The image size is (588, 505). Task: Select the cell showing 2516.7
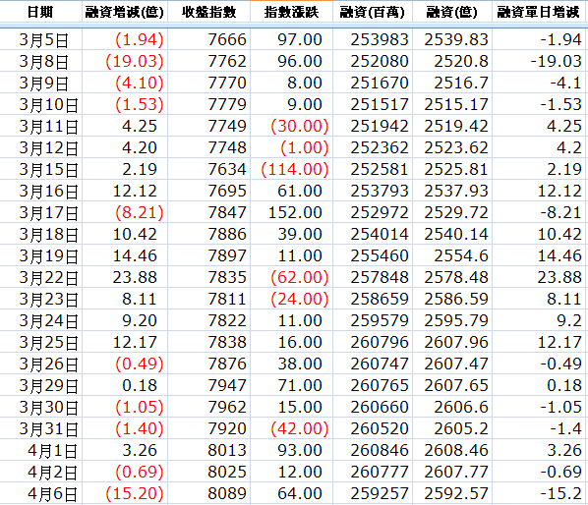pyautogui.click(x=452, y=83)
